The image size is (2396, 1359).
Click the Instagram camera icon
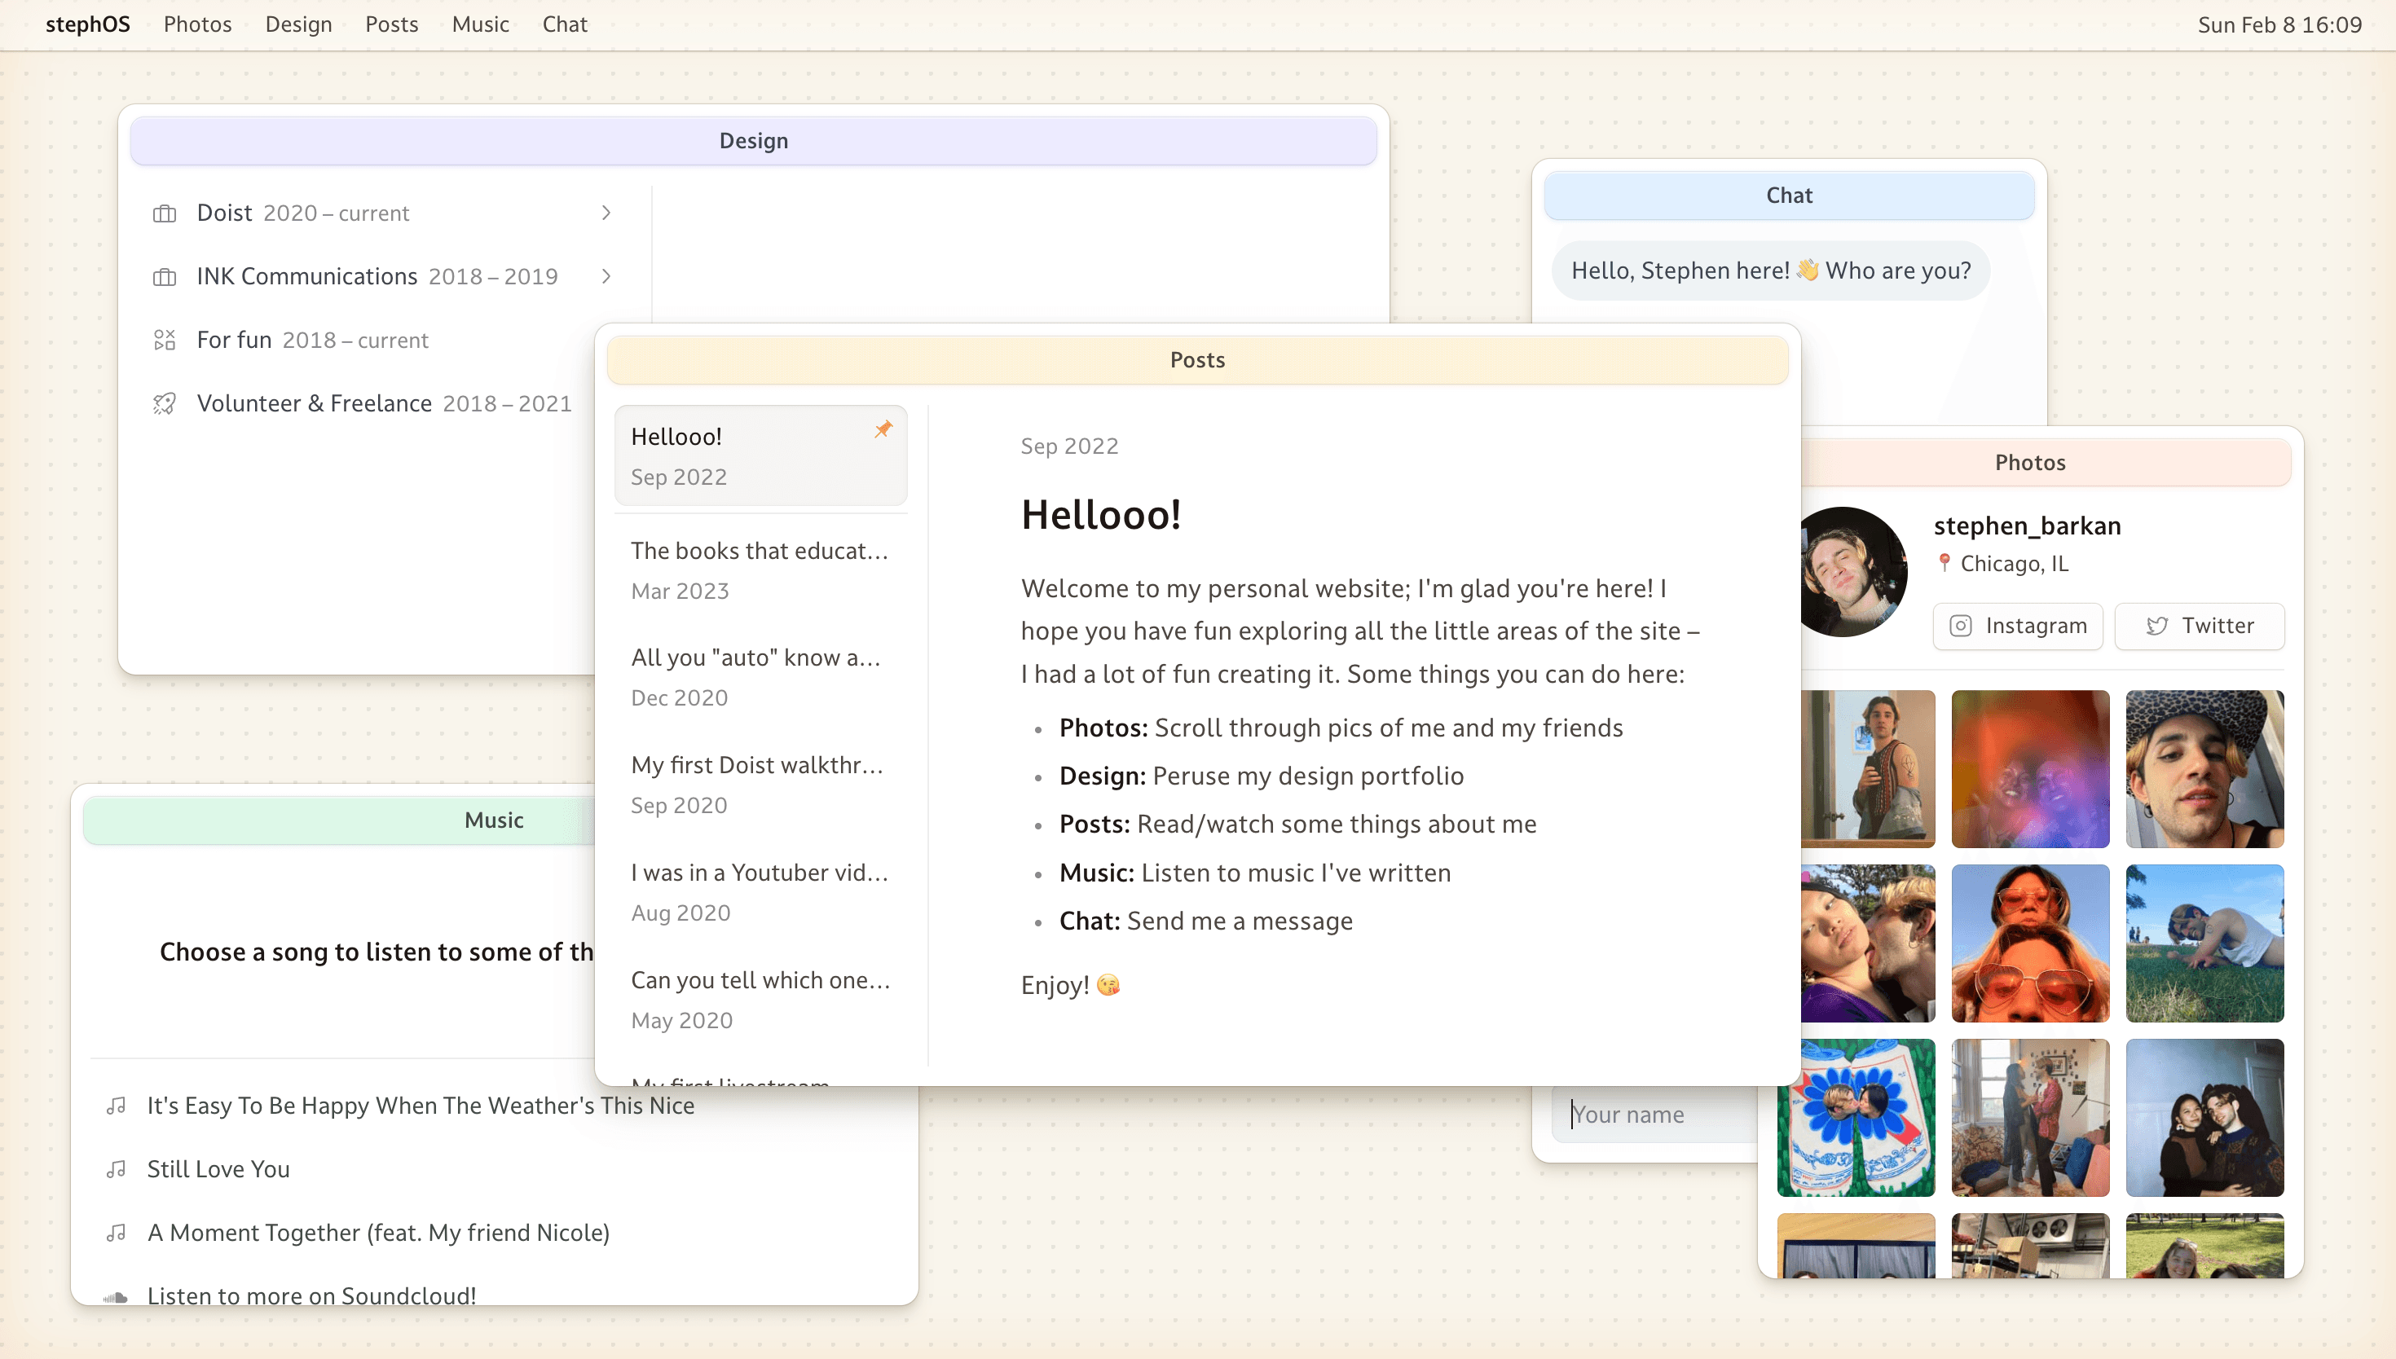pos(1960,627)
